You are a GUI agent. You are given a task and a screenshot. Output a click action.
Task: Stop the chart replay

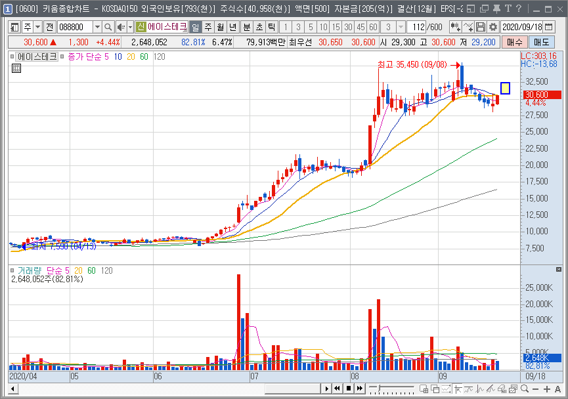349,389
